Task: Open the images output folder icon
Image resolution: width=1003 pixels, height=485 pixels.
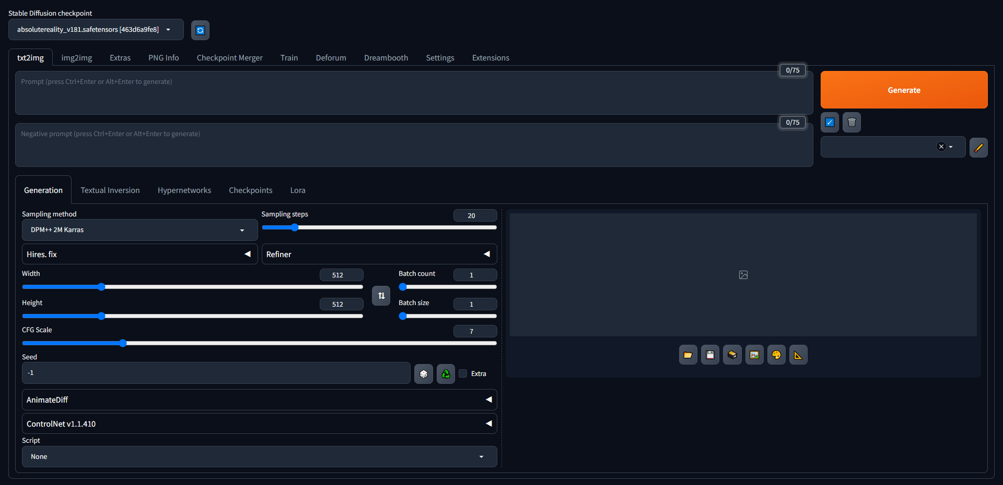Action: coord(688,355)
